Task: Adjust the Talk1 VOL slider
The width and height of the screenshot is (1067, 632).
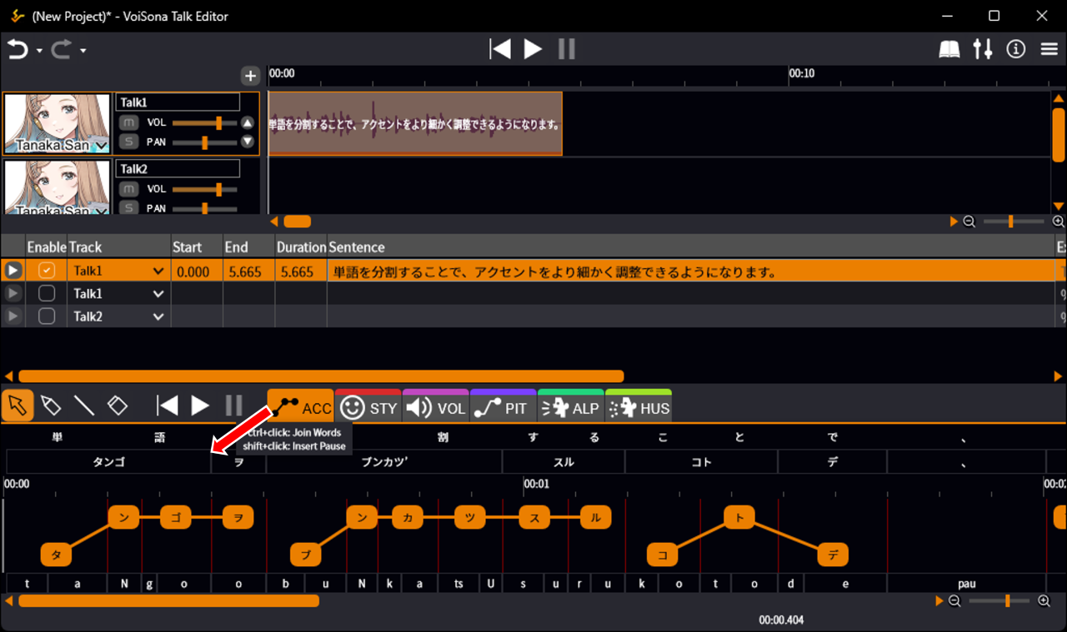Action: tap(218, 122)
